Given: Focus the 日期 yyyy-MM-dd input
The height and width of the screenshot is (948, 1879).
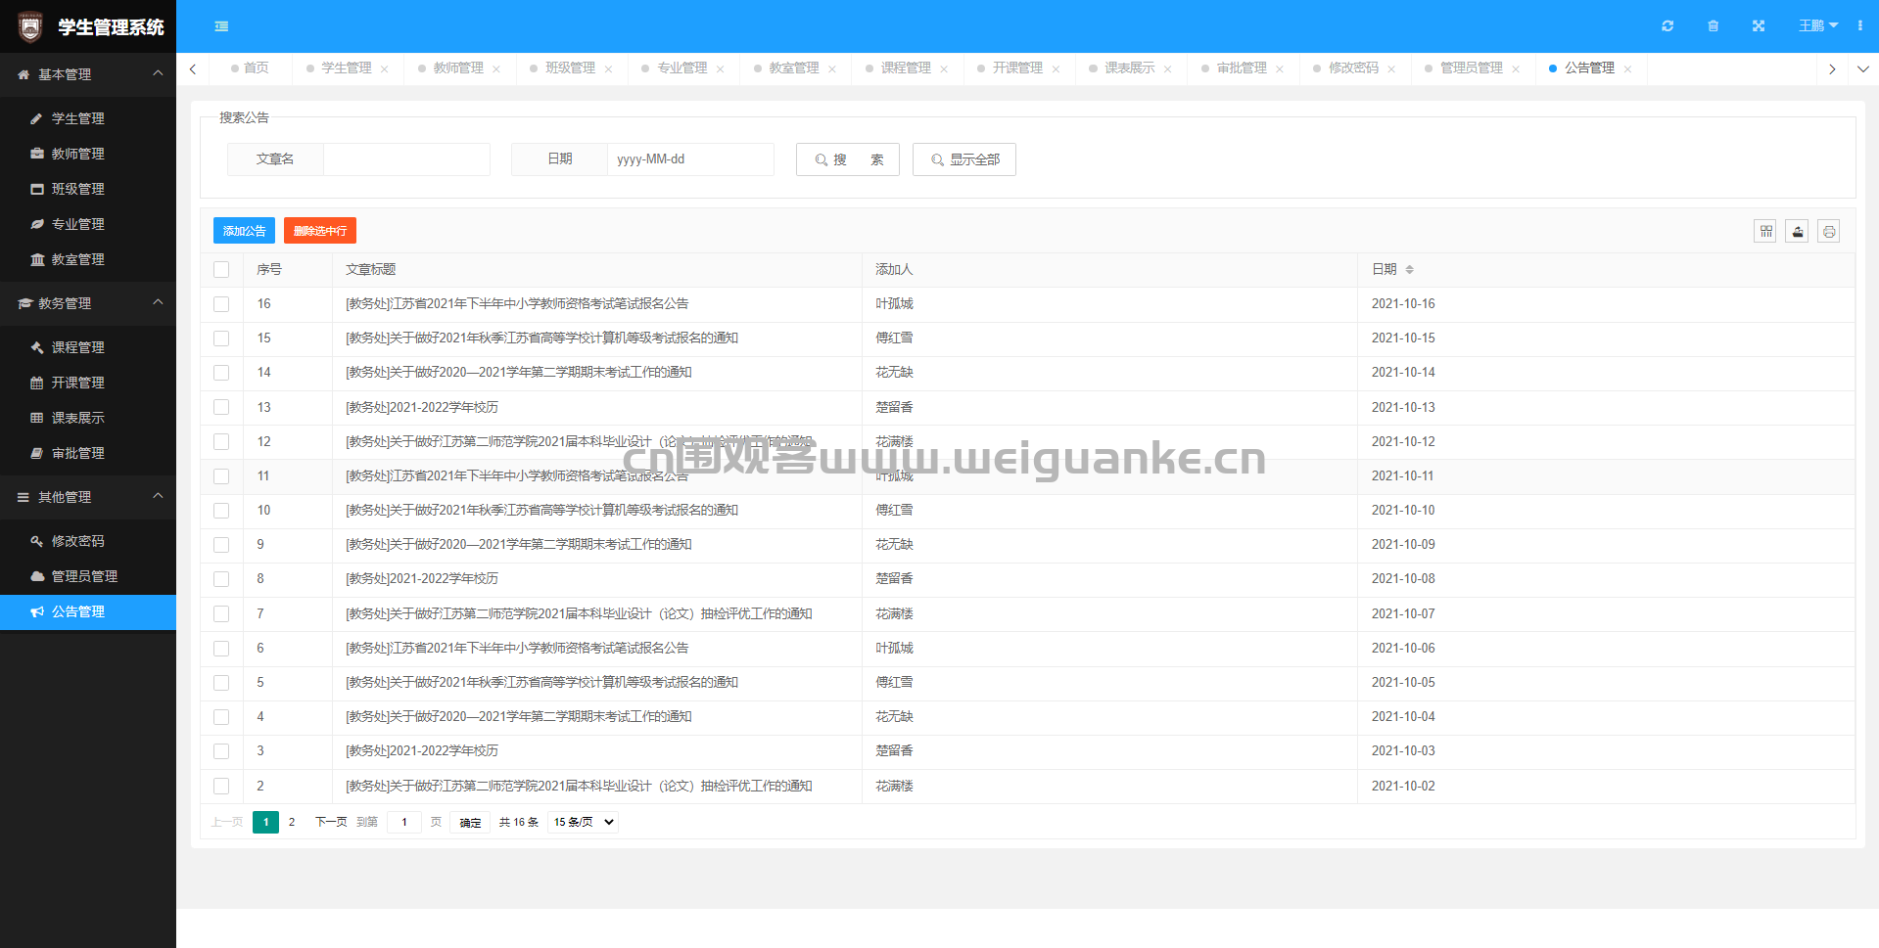Looking at the screenshot, I should [x=690, y=159].
